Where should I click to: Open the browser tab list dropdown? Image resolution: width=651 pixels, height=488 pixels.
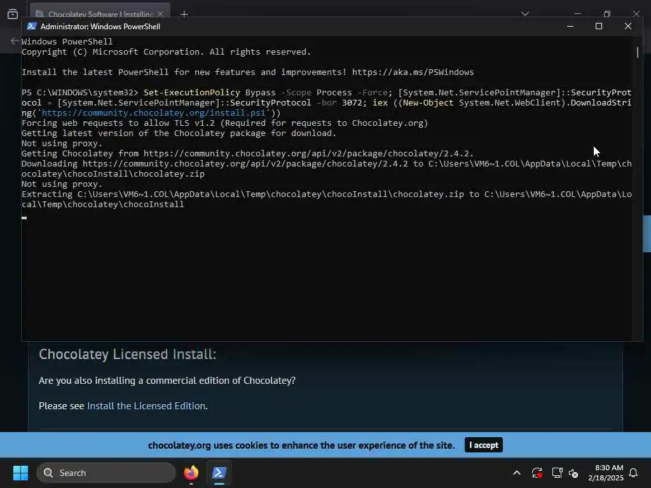pos(525,14)
